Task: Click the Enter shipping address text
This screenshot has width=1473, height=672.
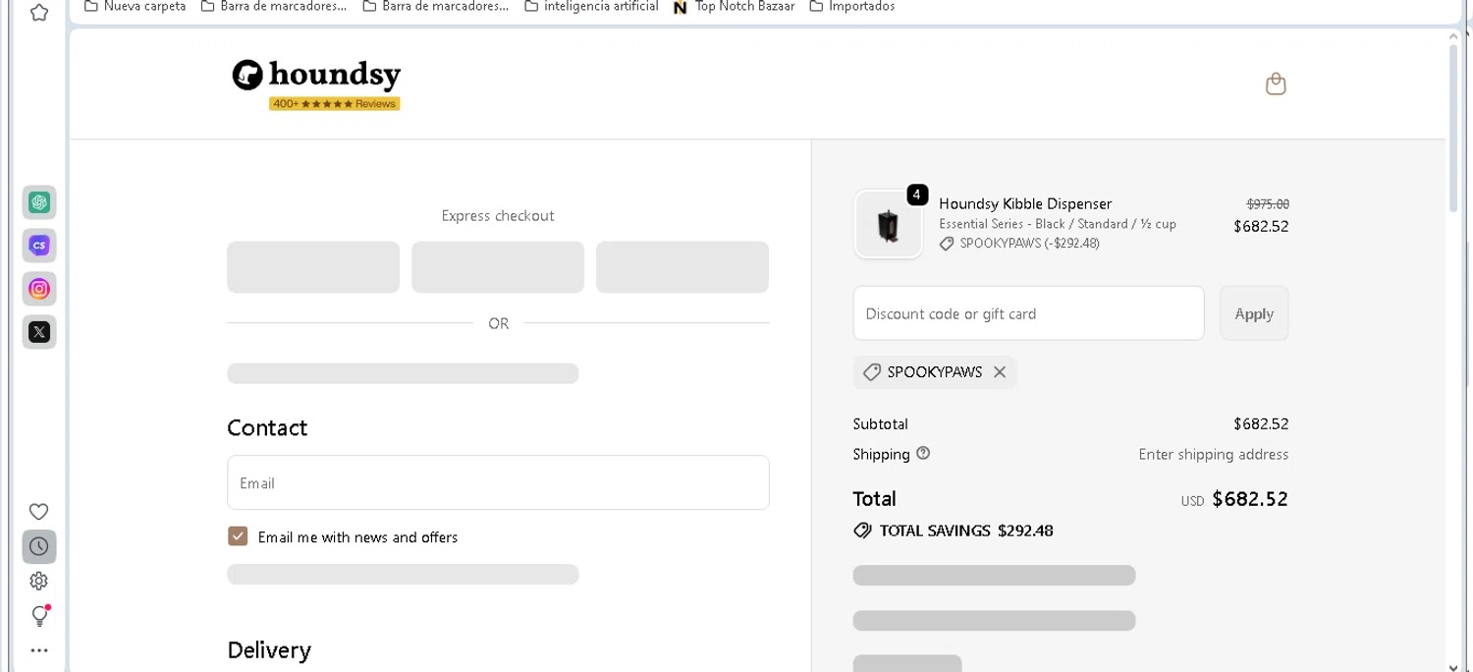Action: (x=1214, y=454)
